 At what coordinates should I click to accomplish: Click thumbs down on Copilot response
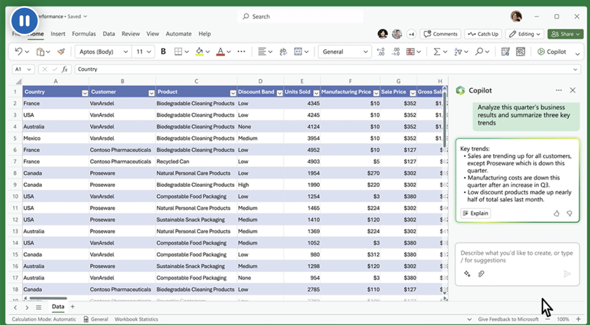(569, 213)
